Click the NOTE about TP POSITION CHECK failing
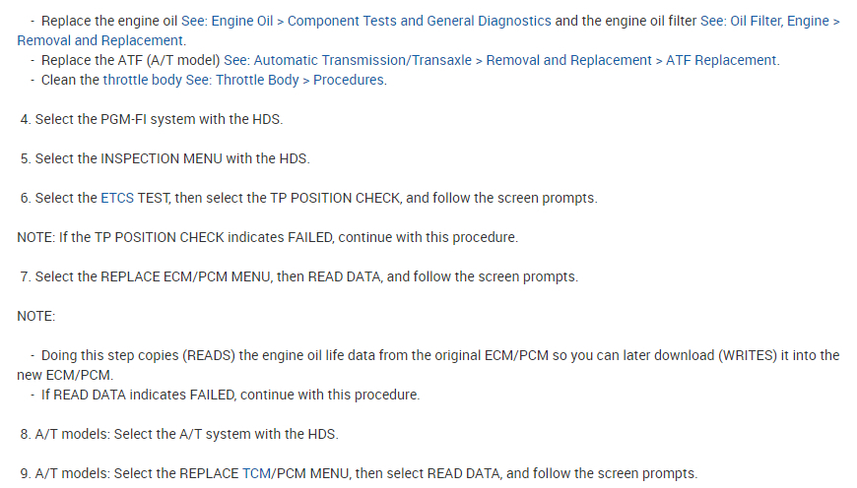The width and height of the screenshot is (857, 488). coord(267,237)
